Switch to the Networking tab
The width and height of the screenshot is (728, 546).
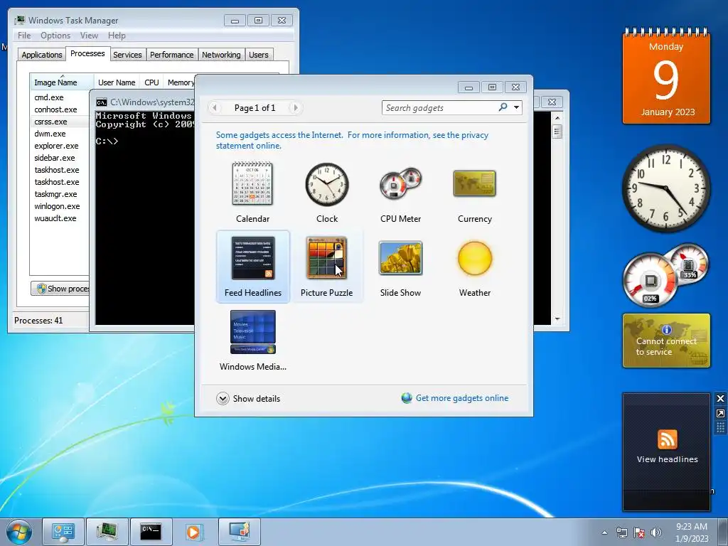pyautogui.click(x=221, y=55)
